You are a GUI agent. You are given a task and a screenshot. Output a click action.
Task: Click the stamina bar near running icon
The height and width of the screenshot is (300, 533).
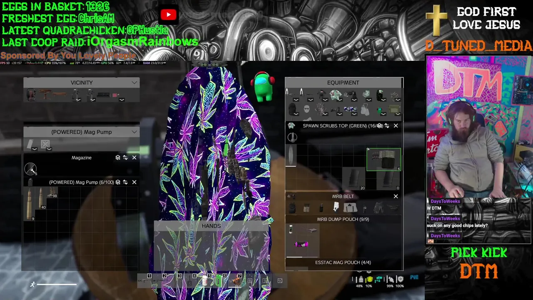[x=57, y=285]
